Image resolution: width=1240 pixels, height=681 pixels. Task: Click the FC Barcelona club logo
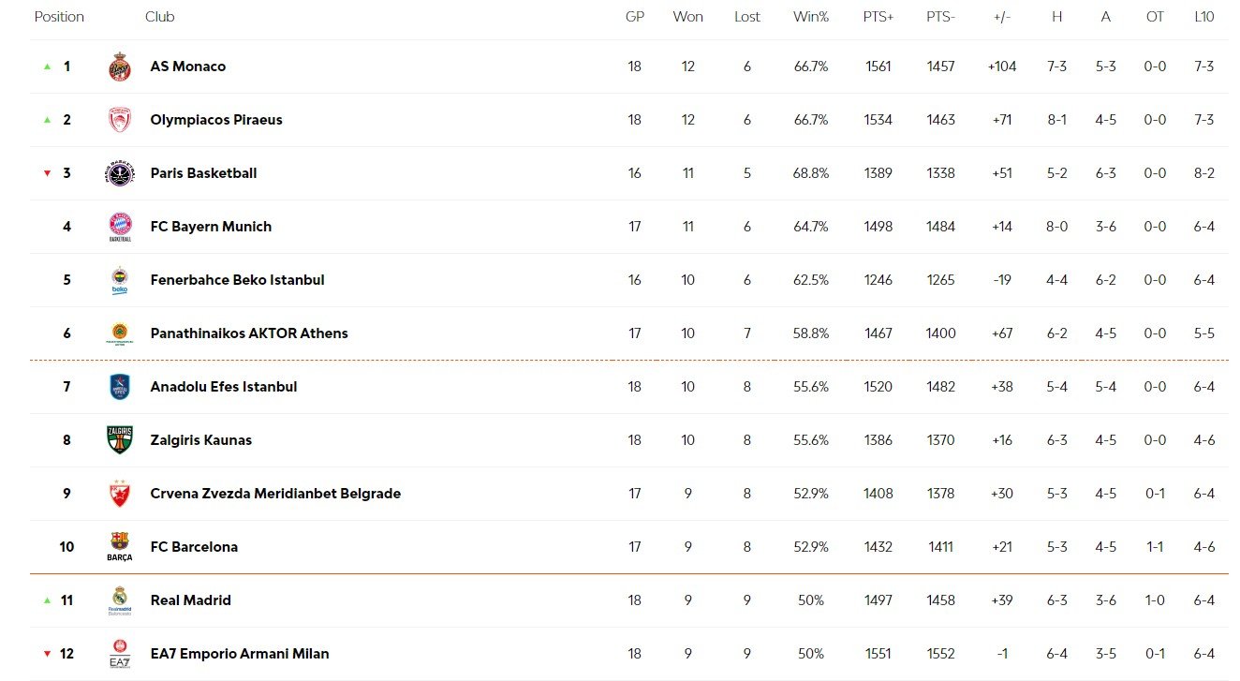tap(120, 546)
